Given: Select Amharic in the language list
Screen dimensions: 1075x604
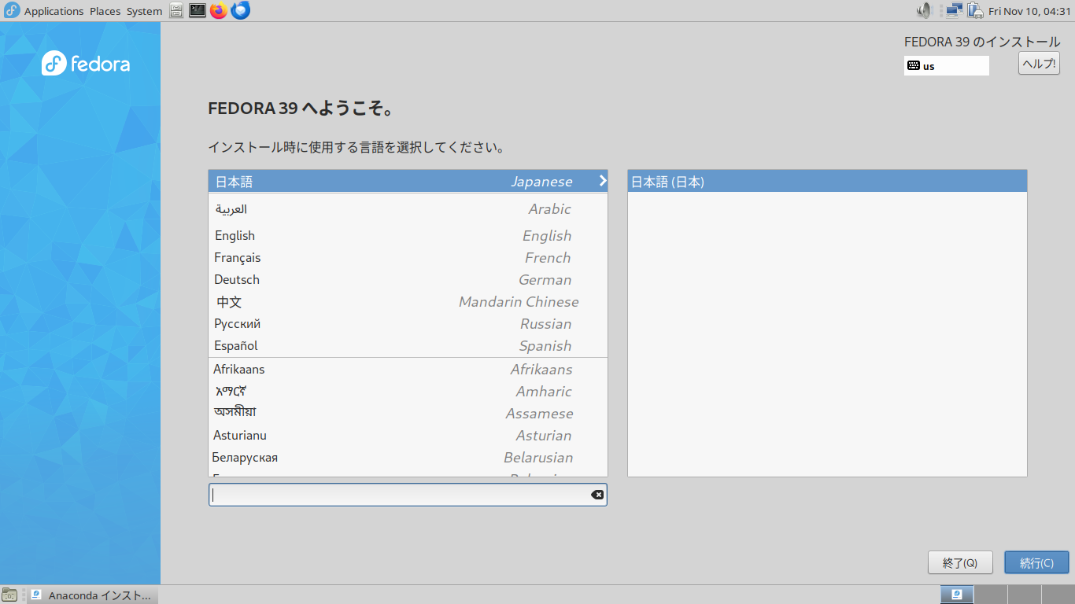Looking at the screenshot, I should [408, 392].
